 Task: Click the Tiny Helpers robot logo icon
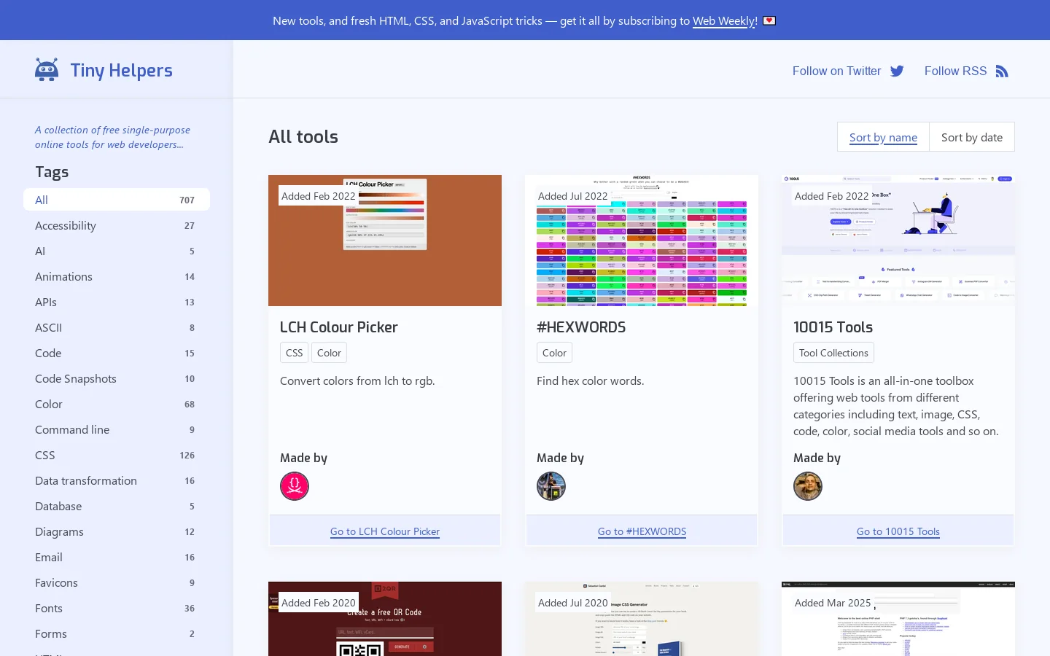[47, 70]
